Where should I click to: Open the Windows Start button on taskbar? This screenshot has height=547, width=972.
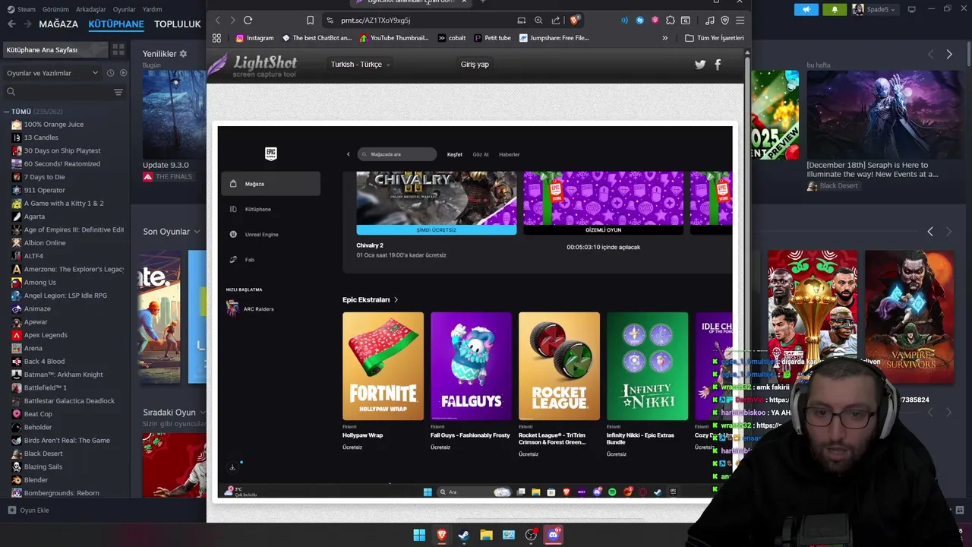point(419,535)
